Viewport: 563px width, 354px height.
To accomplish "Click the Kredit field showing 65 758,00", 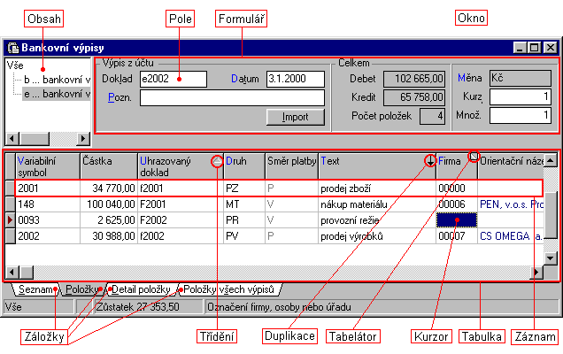I will click(x=414, y=97).
